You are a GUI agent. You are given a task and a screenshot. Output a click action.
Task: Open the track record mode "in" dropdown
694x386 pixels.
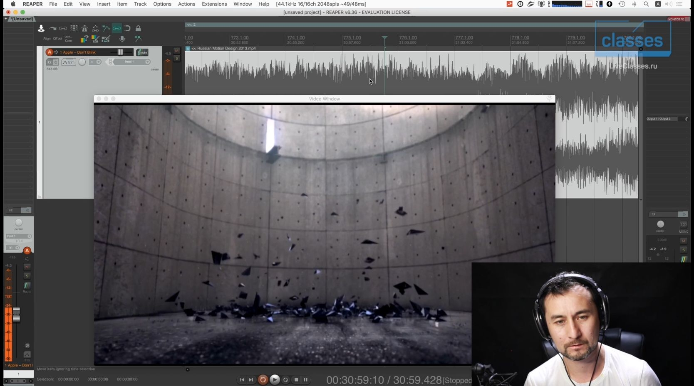[x=95, y=62]
